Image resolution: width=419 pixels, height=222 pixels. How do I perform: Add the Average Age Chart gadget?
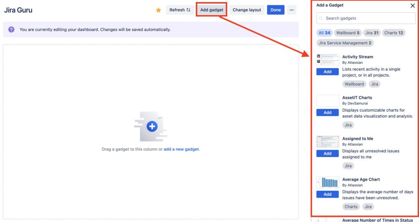[x=327, y=194]
